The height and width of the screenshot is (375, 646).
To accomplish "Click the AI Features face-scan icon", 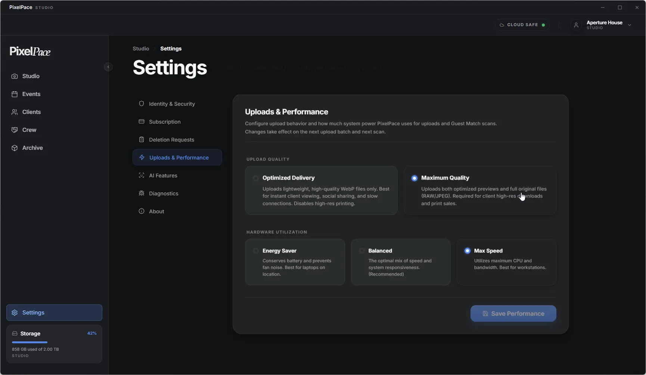I will pos(142,175).
